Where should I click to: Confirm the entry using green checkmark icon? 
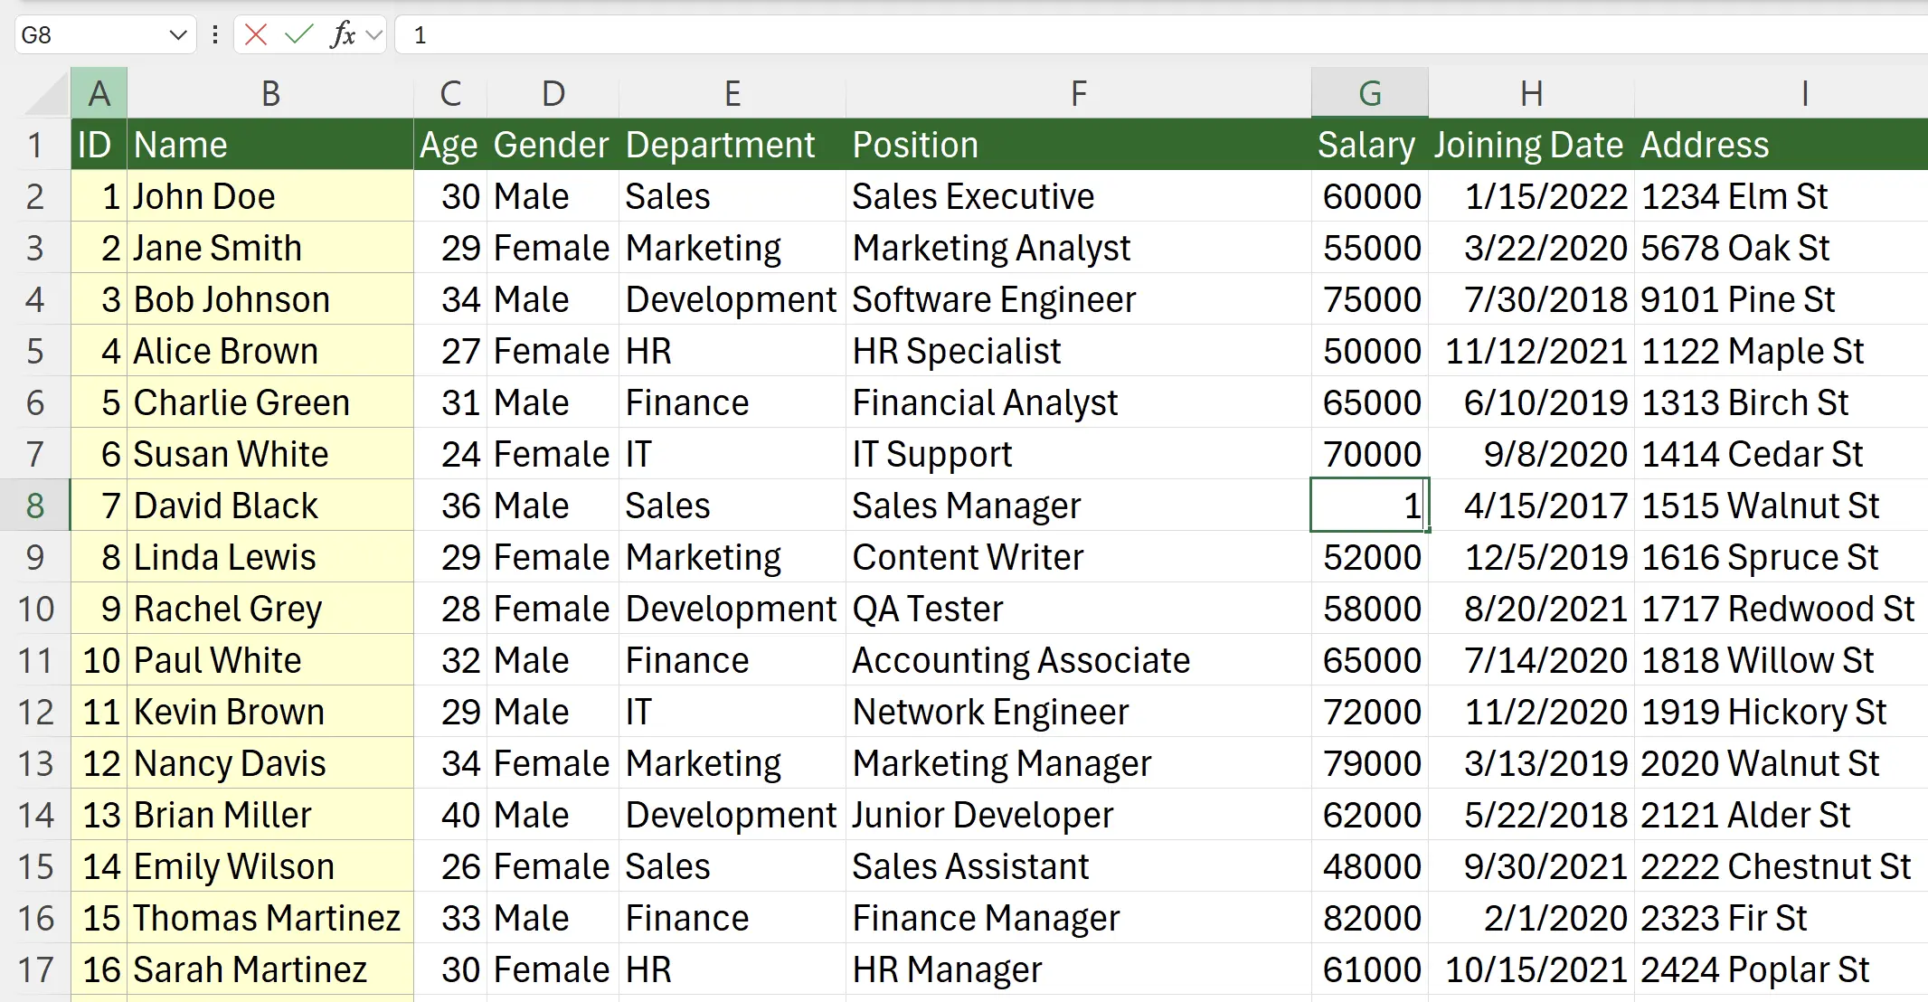click(x=298, y=34)
